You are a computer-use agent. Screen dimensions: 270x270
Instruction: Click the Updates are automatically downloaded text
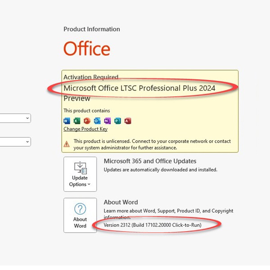point(161,170)
